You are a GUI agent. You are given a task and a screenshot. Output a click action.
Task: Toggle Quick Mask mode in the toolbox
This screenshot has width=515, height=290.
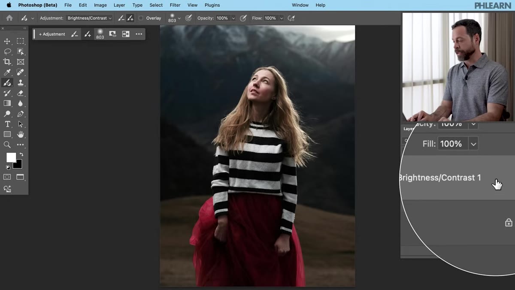click(7, 177)
